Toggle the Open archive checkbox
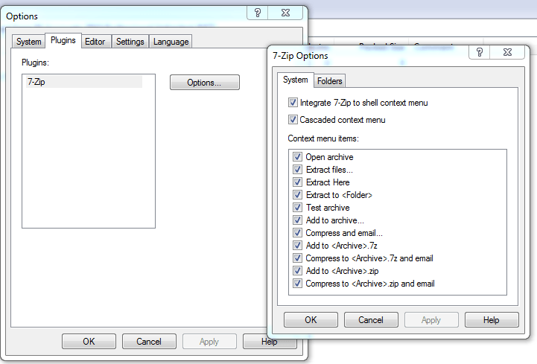This screenshot has height=364, width=537. (298, 157)
